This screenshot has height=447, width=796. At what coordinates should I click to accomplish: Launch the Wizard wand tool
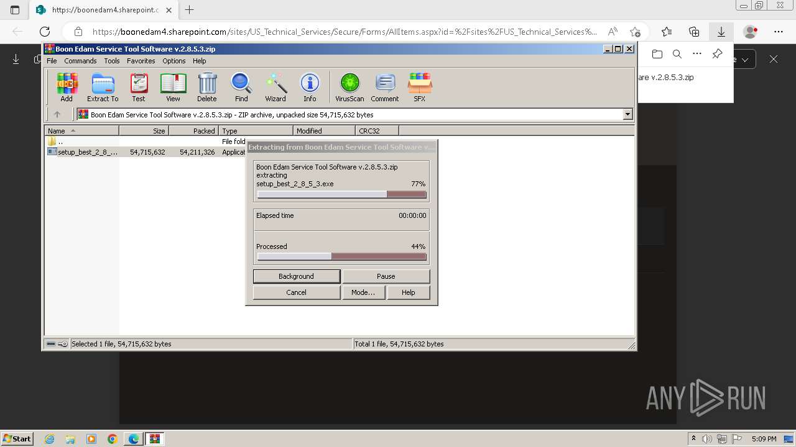click(275, 88)
